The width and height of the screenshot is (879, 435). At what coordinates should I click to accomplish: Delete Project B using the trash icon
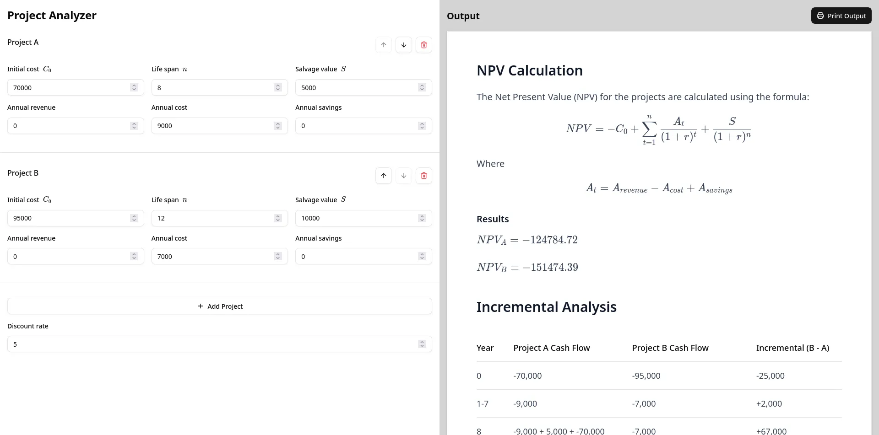pos(423,175)
